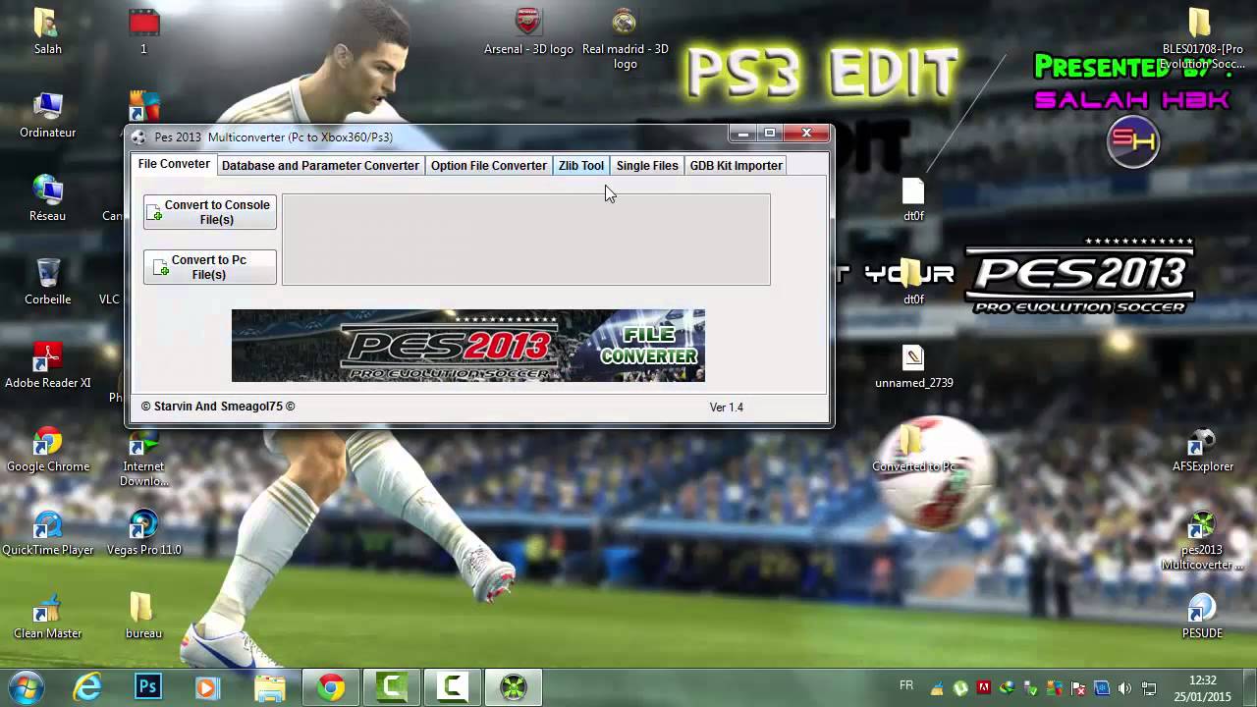Select the Zlib Tool tab
Viewport: 1257px width, 707px height.
(x=581, y=166)
